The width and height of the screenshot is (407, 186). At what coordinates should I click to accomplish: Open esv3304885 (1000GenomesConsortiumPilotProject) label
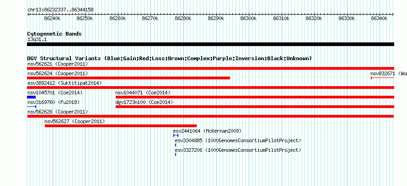click(x=238, y=140)
